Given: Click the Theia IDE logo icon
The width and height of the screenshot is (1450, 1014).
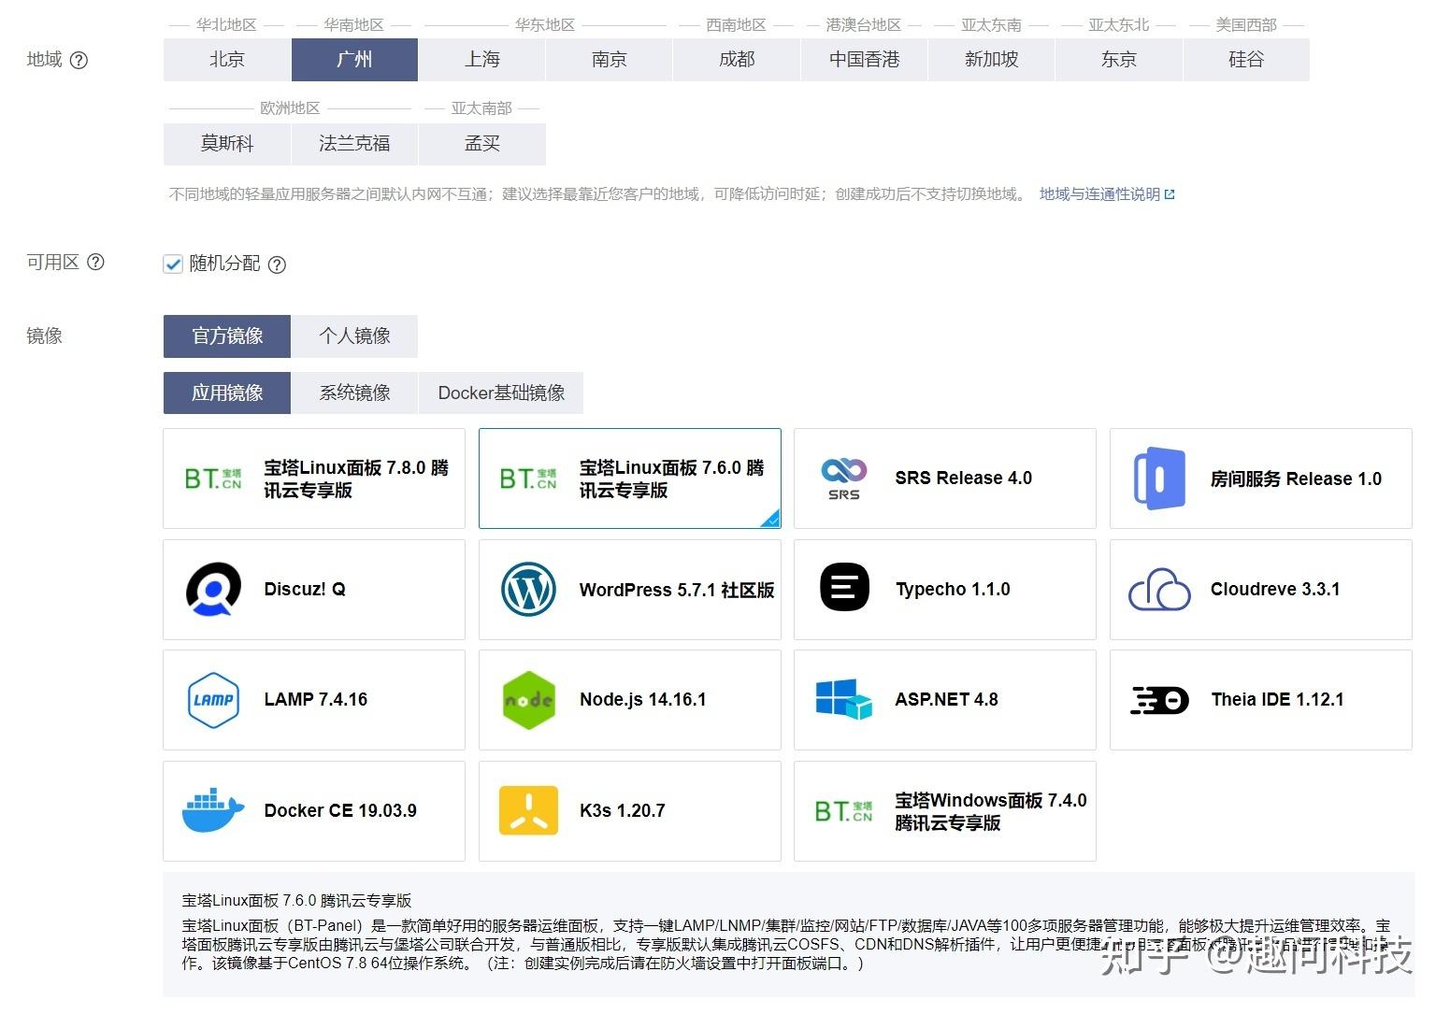Looking at the screenshot, I should point(1159,700).
